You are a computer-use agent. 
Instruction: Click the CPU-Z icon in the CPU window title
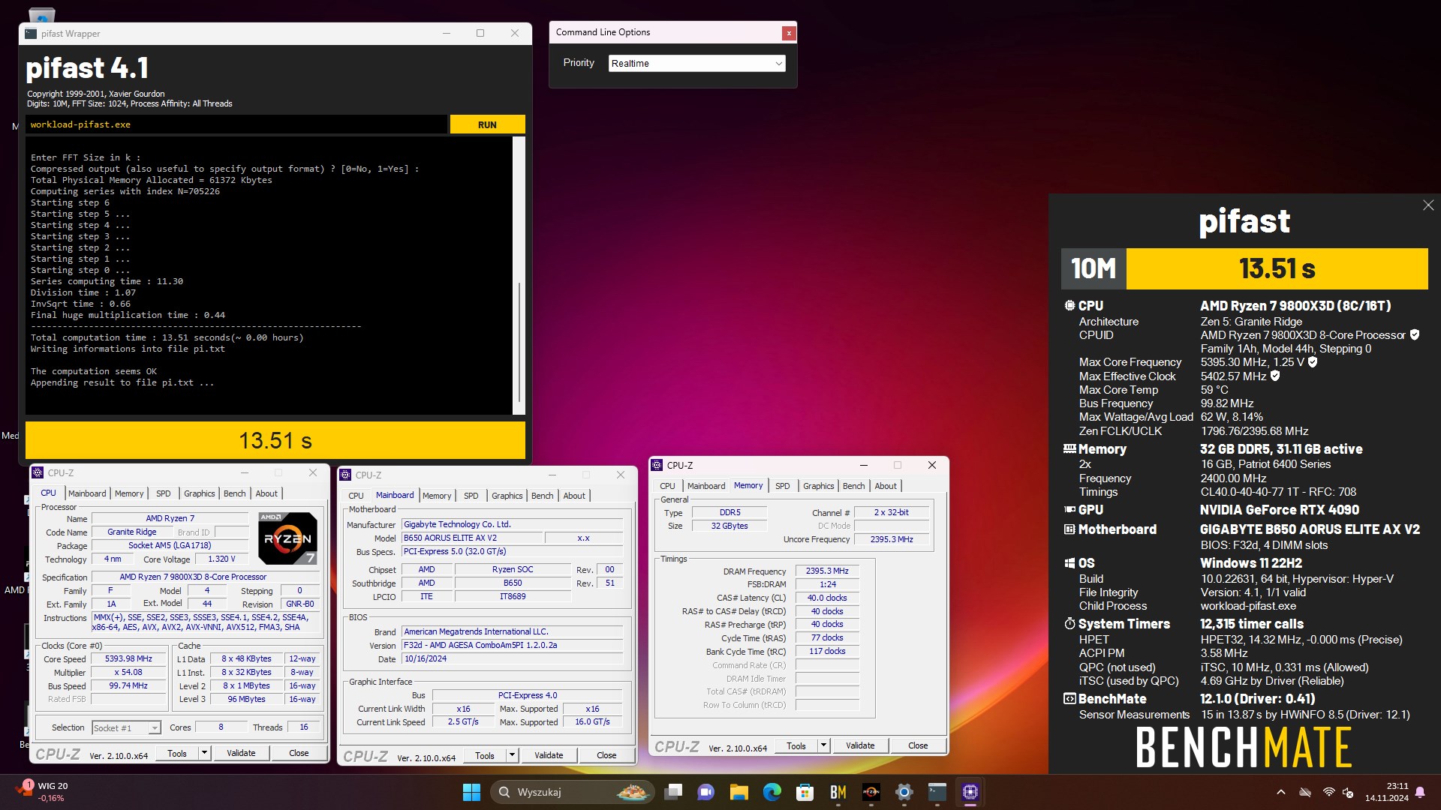coord(38,473)
